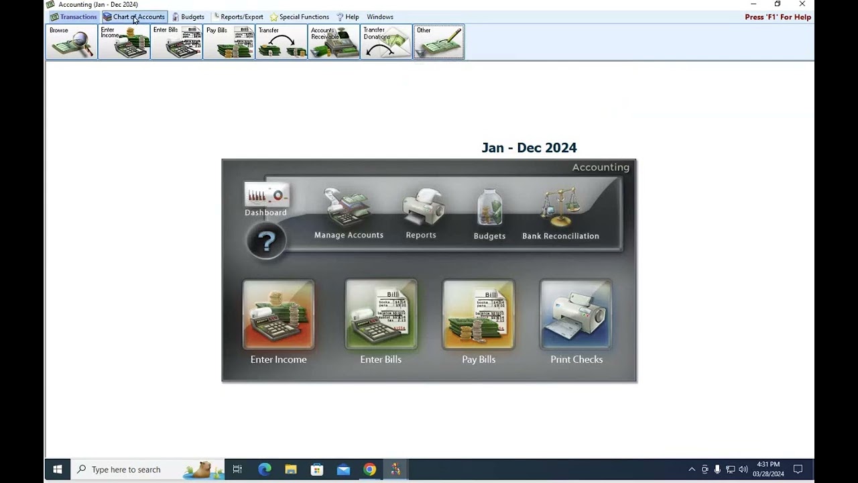The width and height of the screenshot is (858, 483).
Task: Click the Enter Bills toolbar icon
Action: (176, 42)
